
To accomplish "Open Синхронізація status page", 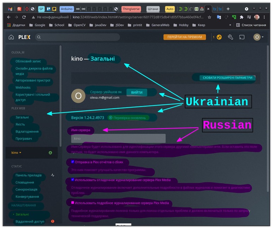I will 26,189.
